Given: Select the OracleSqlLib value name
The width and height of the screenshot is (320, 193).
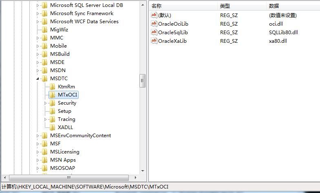Looking at the screenshot, I should [173, 33].
